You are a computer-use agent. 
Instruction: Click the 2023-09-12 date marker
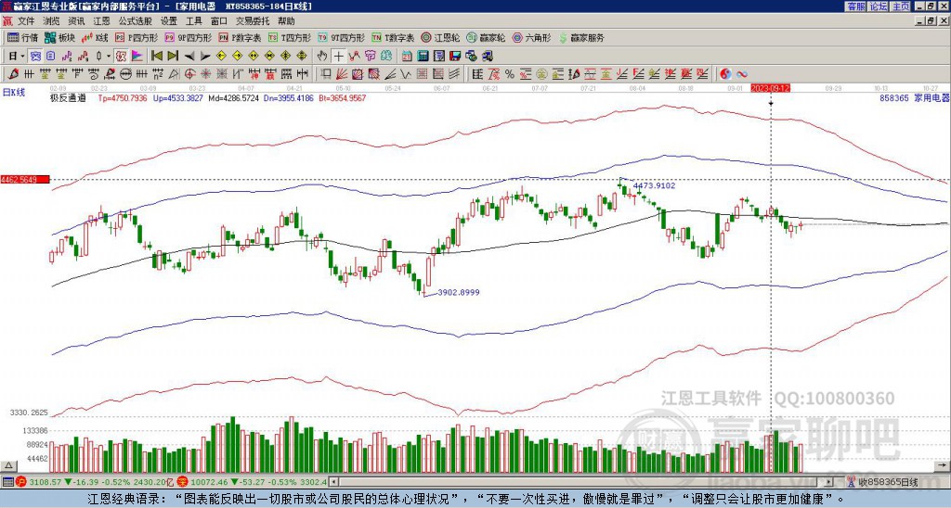(x=770, y=88)
